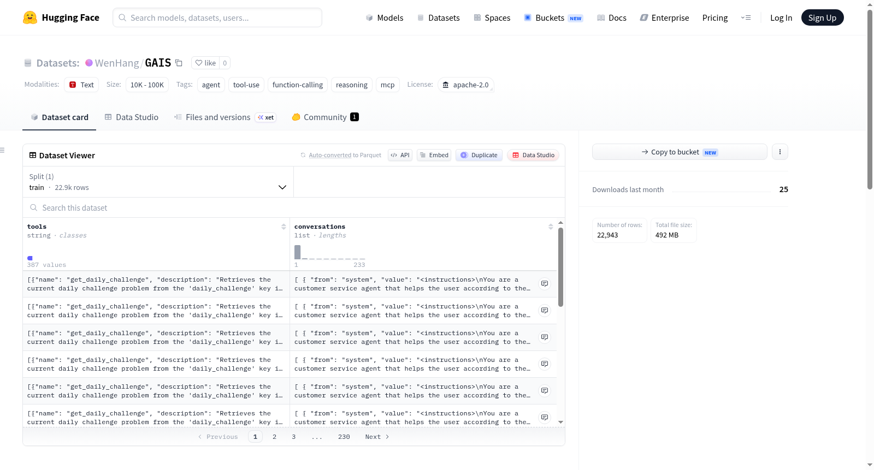This screenshot has height=470, width=874.
Task: Click the apache-2.0 license tag
Action: (x=466, y=85)
